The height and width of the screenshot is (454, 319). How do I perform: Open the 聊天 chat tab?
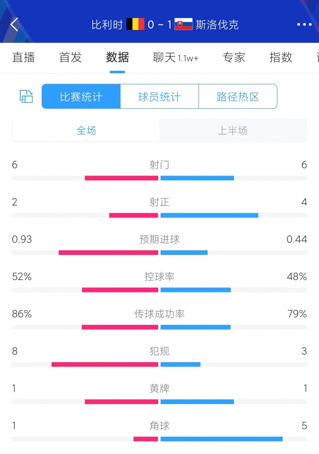(x=175, y=57)
